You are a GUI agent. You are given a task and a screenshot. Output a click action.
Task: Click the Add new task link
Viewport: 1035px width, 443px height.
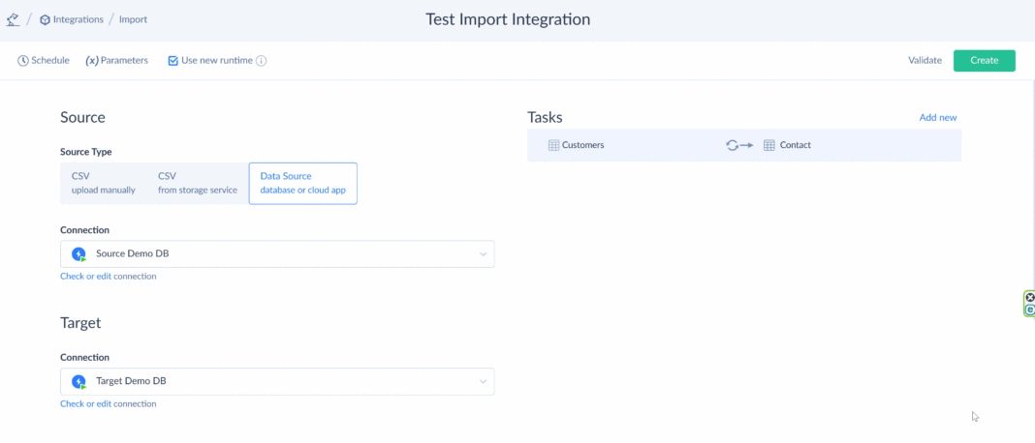[937, 117]
